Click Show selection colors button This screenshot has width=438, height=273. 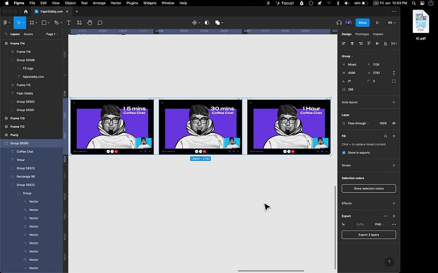coord(369,189)
